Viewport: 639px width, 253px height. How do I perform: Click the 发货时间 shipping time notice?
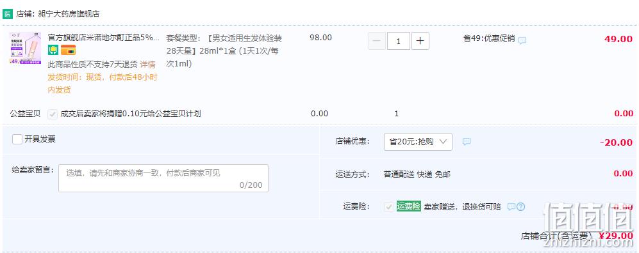(x=103, y=84)
